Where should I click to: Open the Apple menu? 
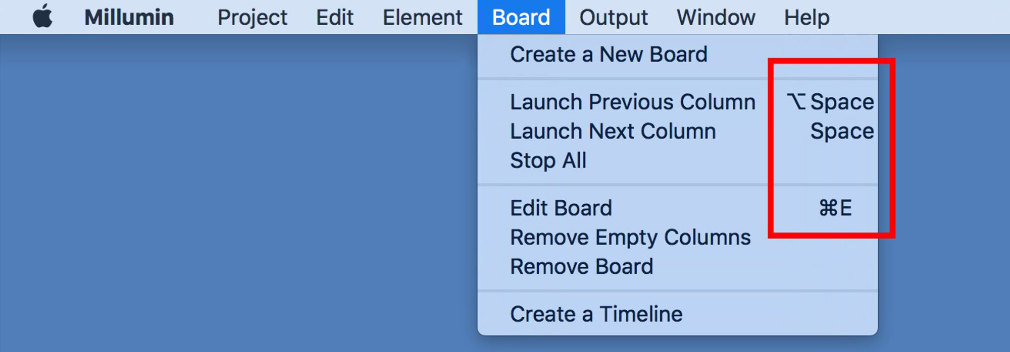point(42,17)
